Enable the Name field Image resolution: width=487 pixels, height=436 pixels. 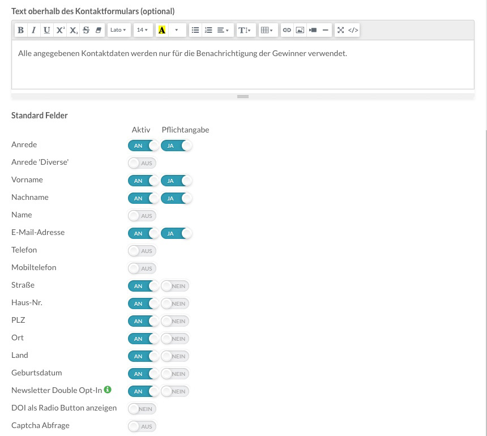(142, 216)
